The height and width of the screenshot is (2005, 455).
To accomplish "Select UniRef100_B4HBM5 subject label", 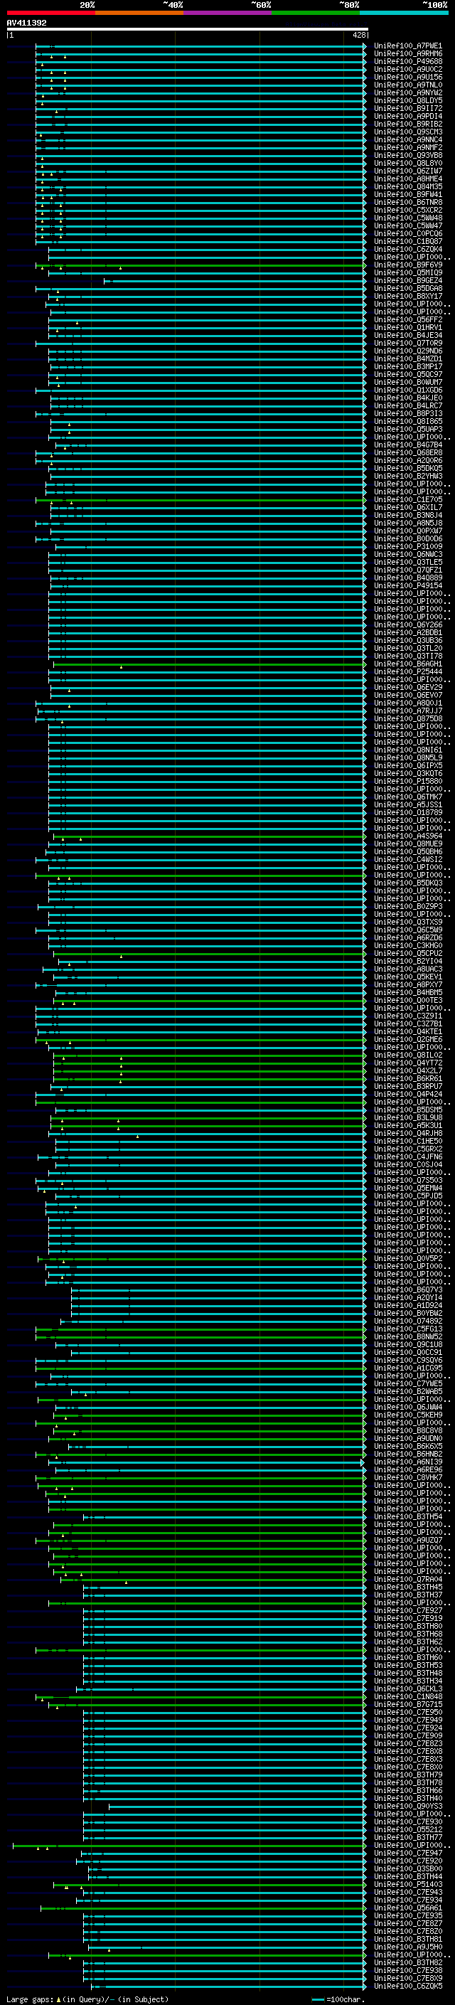I will (407, 992).
